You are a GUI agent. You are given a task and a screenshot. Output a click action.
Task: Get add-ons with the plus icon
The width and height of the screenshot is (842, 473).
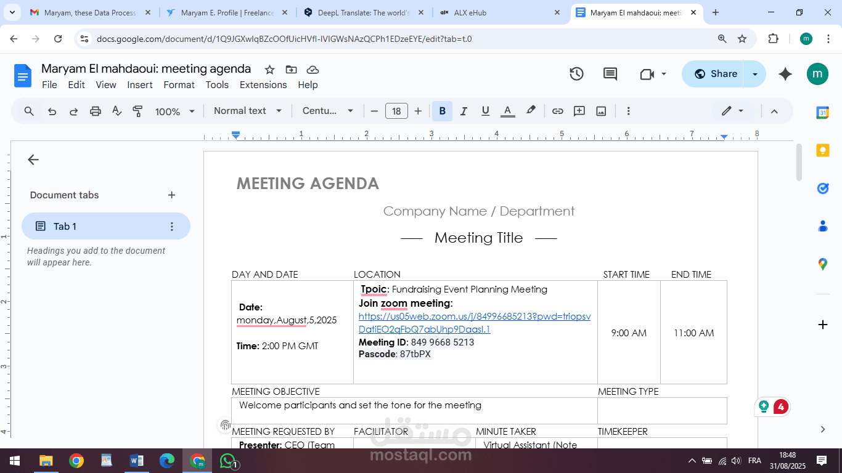[x=823, y=325]
